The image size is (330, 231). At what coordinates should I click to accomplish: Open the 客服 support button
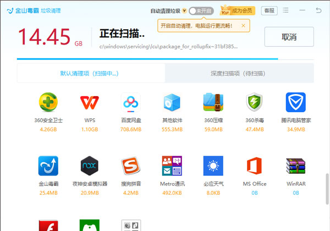click(x=269, y=10)
